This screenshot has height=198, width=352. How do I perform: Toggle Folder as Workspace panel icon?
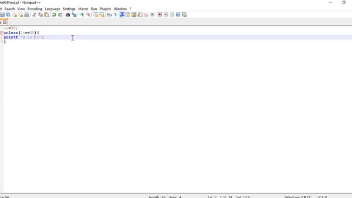coord(146,15)
